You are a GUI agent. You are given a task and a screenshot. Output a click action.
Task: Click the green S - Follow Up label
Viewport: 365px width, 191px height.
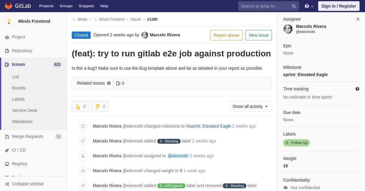coord(297,143)
